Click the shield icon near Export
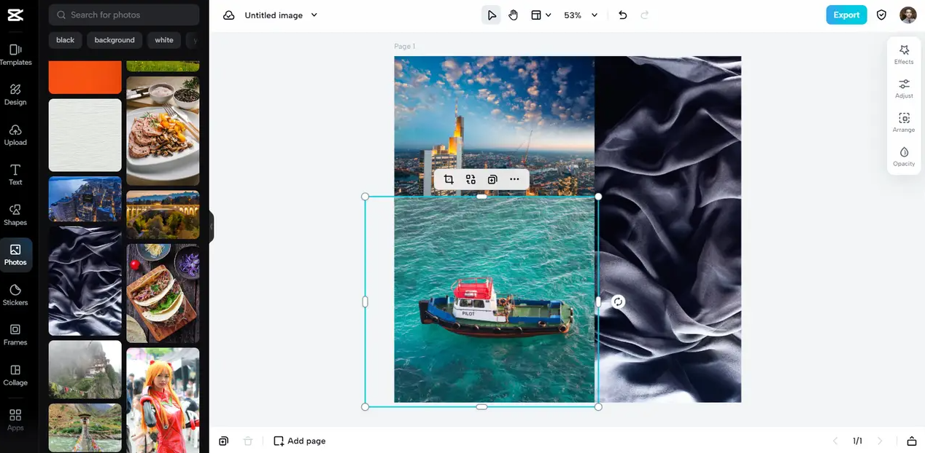Screen dimensions: 925x453 (x=881, y=15)
